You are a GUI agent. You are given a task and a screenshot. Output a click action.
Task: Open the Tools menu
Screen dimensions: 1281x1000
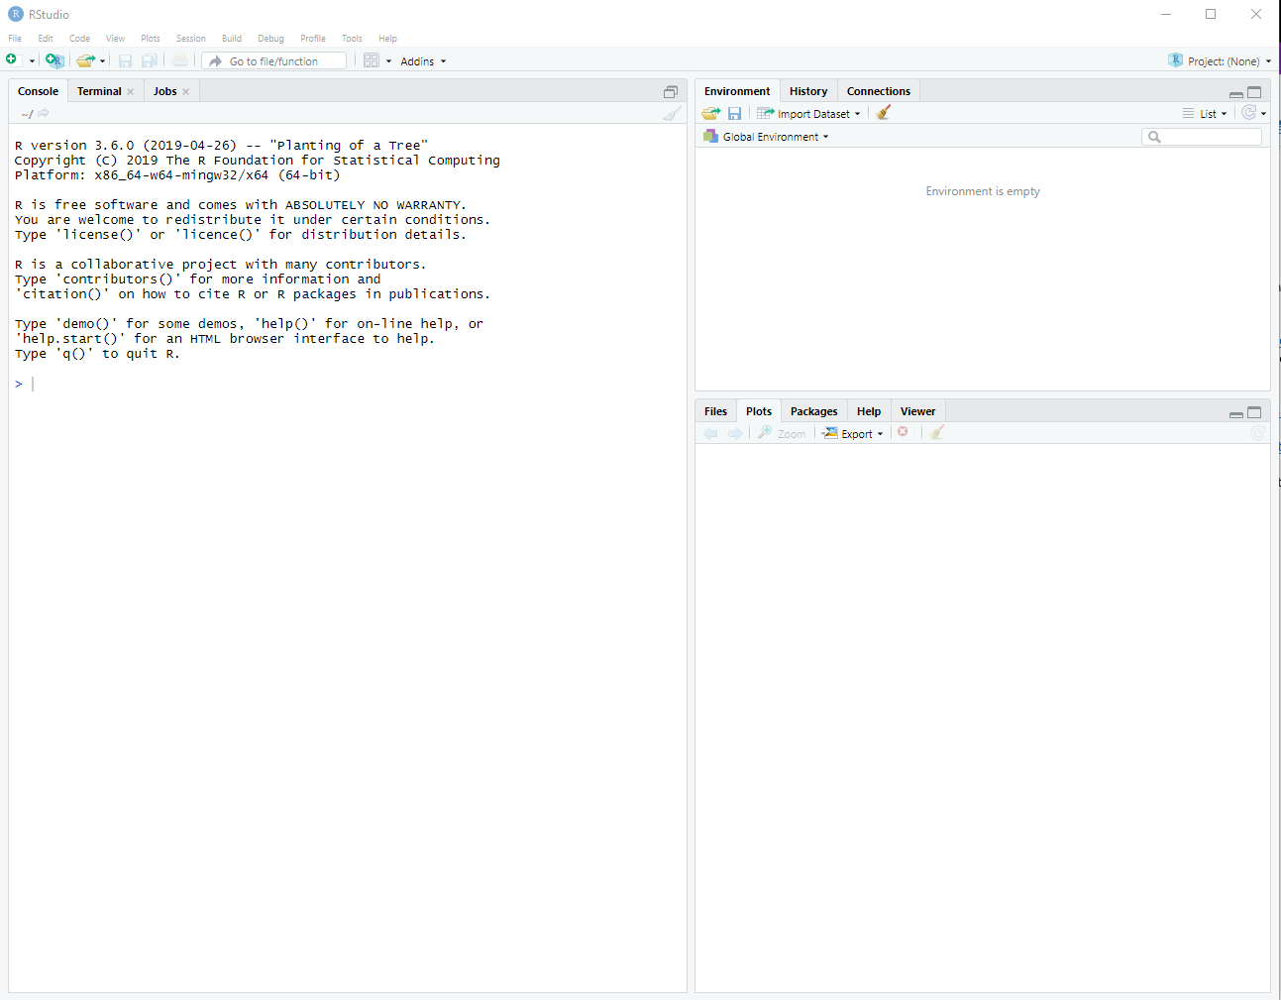352,39
